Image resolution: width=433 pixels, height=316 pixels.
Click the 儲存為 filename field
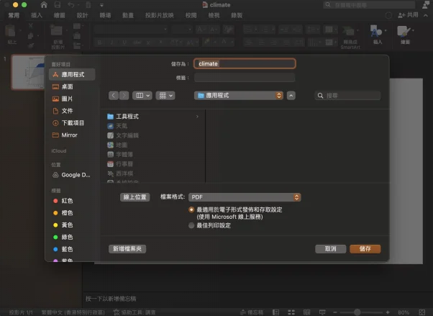pos(245,63)
